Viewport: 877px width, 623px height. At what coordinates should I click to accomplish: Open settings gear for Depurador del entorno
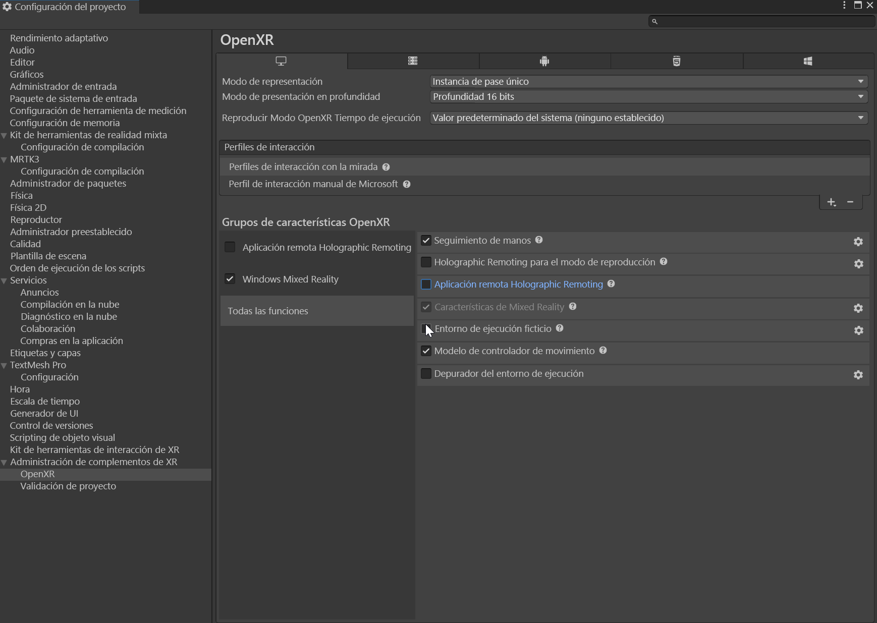click(858, 375)
